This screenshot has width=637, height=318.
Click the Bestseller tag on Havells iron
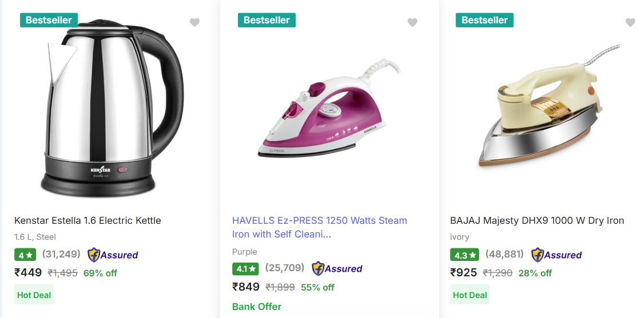(266, 21)
